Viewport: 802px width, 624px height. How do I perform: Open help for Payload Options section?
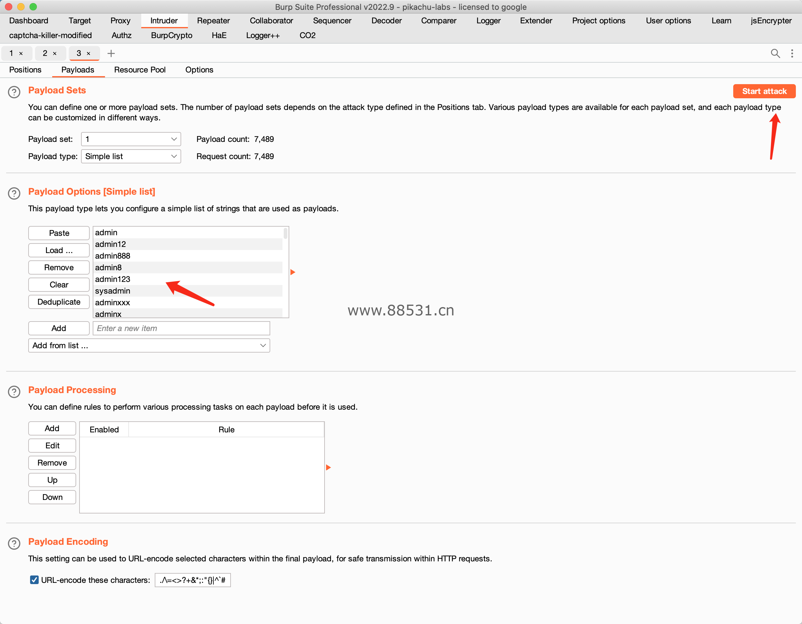pyautogui.click(x=14, y=193)
